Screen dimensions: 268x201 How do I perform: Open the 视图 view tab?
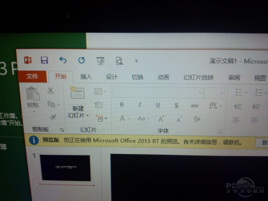point(260,78)
